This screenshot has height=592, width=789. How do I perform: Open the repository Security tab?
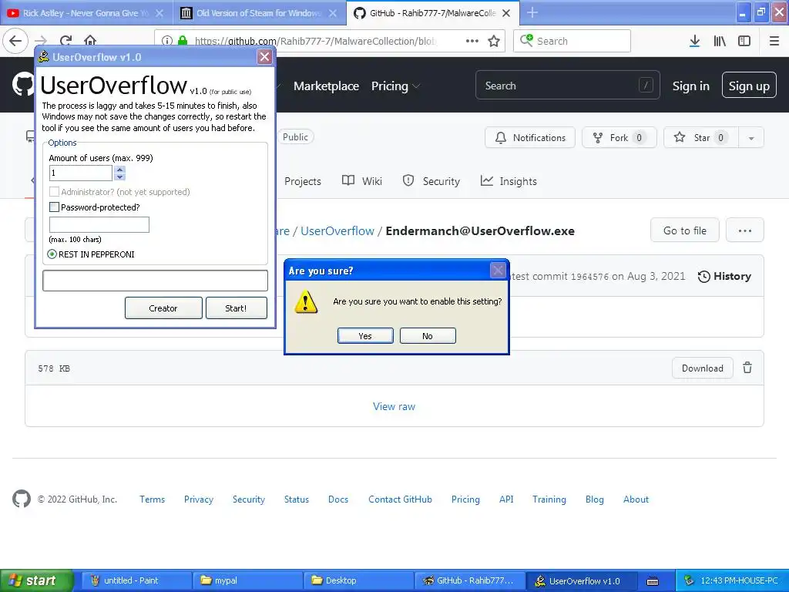431,181
